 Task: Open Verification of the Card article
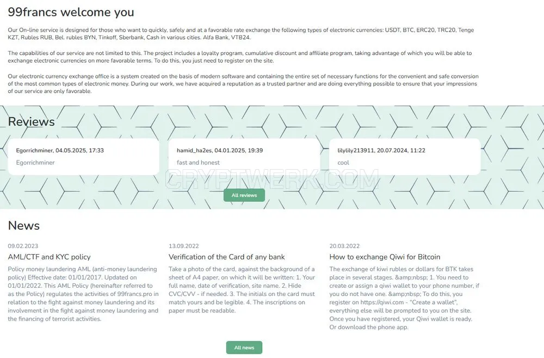click(x=226, y=257)
